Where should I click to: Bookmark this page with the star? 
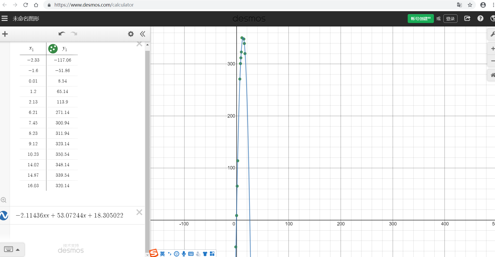pyautogui.click(x=470, y=5)
